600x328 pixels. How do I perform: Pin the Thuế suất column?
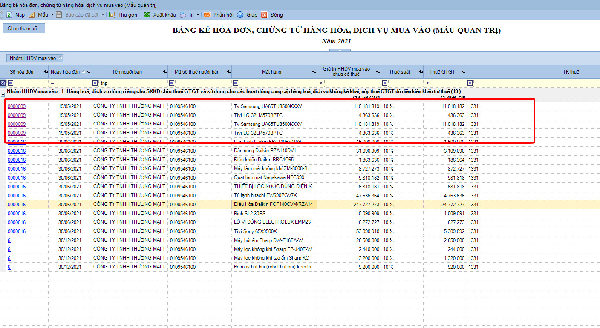click(421, 72)
